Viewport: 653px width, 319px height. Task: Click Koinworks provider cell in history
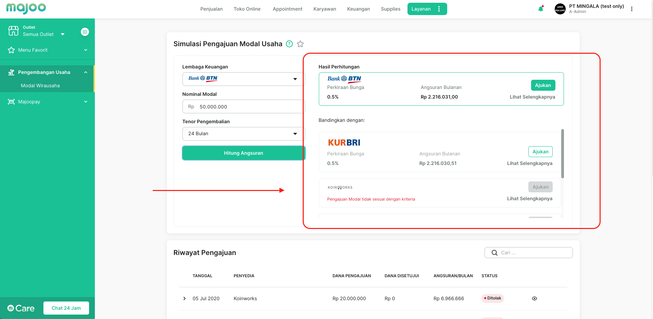[245, 298]
